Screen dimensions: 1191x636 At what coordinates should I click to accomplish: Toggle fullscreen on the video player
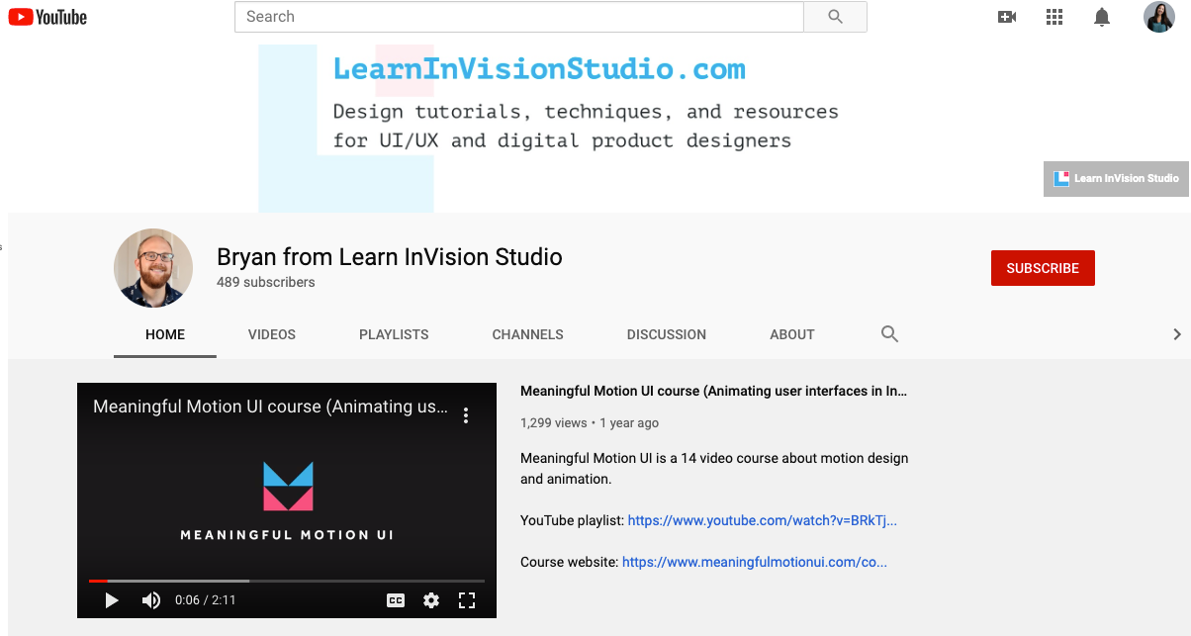(467, 600)
